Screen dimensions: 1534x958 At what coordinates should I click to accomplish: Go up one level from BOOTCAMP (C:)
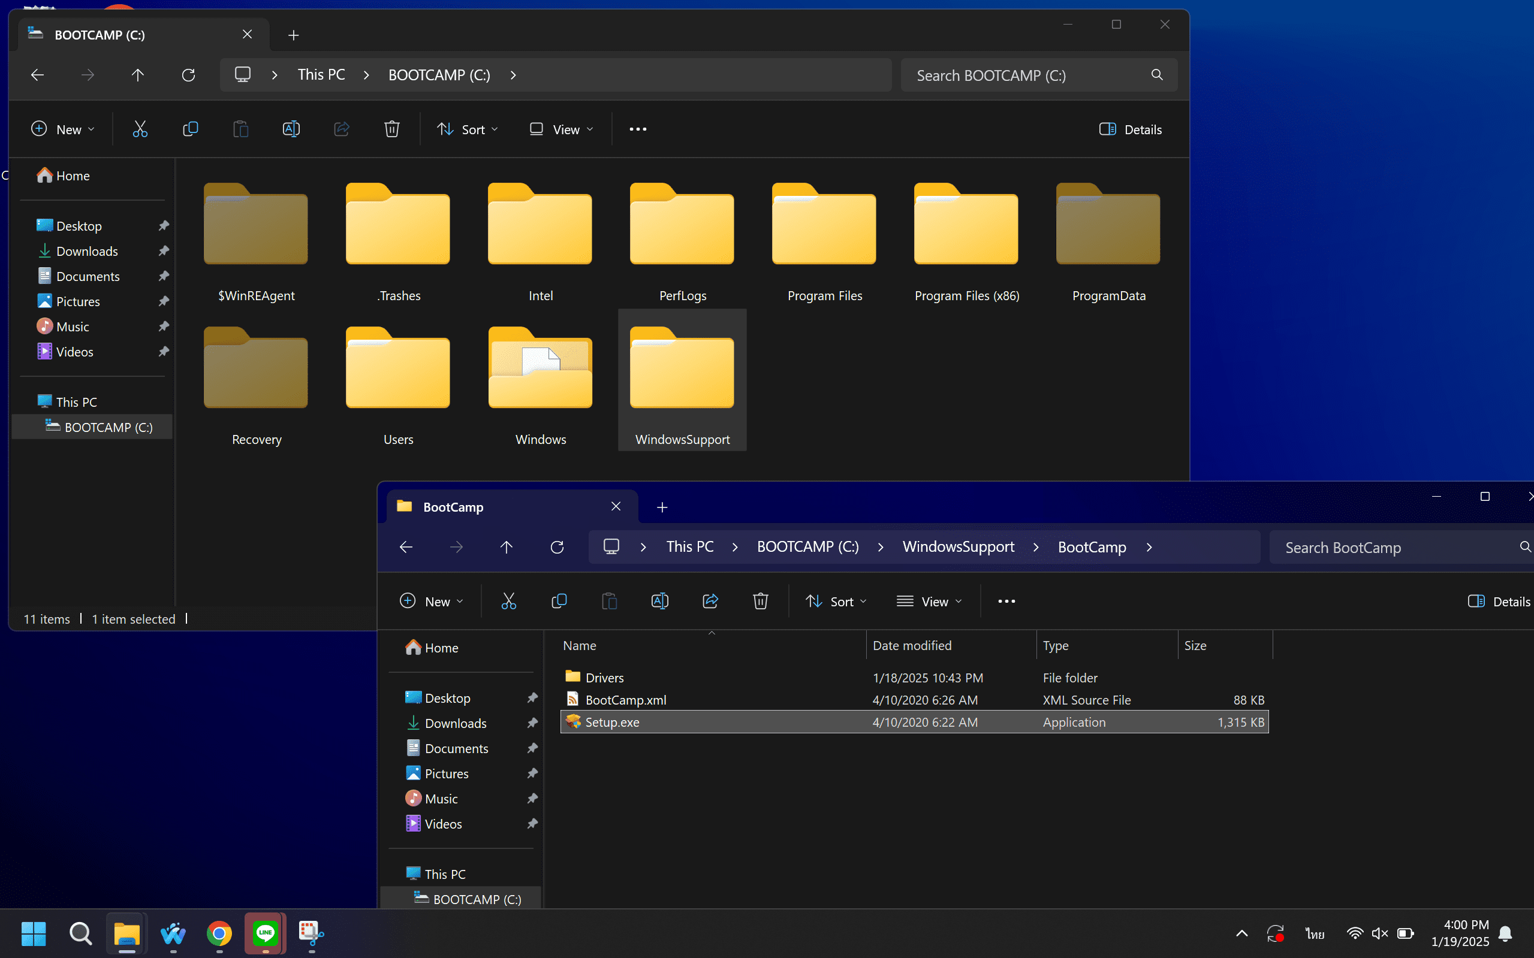pyautogui.click(x=137, y=75)
